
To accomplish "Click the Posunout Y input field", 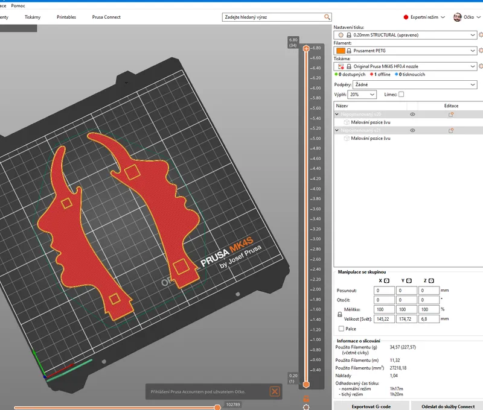I will pyautogui.click(x=406, y=291).
